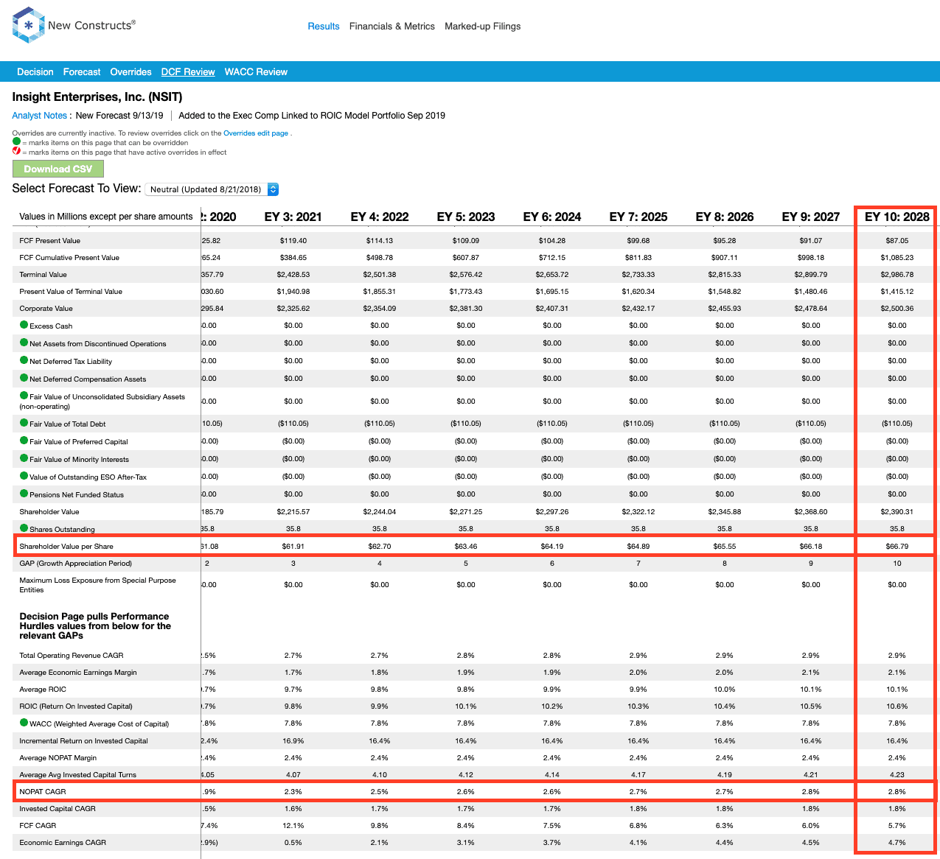Click green dot next to Fair Value of Preferred Capital
Screen dimensions: 940x859
pos(24,441)
